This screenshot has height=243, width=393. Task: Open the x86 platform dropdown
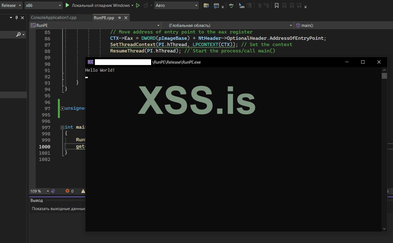click(x=43, y=5)
